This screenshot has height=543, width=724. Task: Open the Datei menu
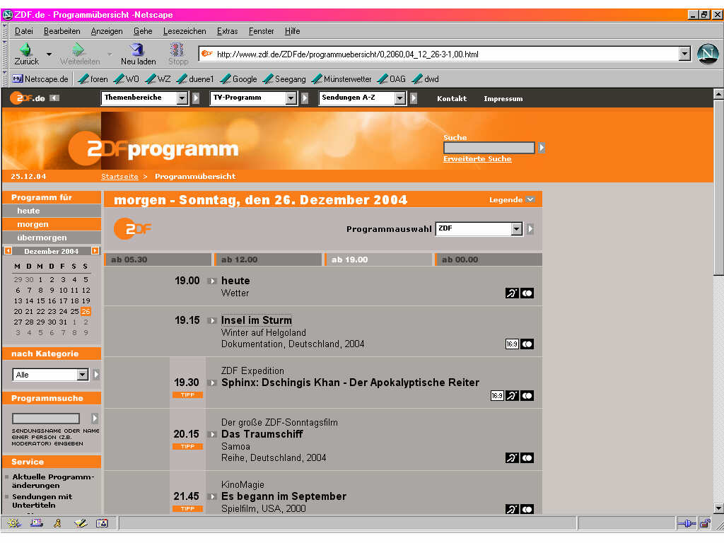(x=24, y=31)
